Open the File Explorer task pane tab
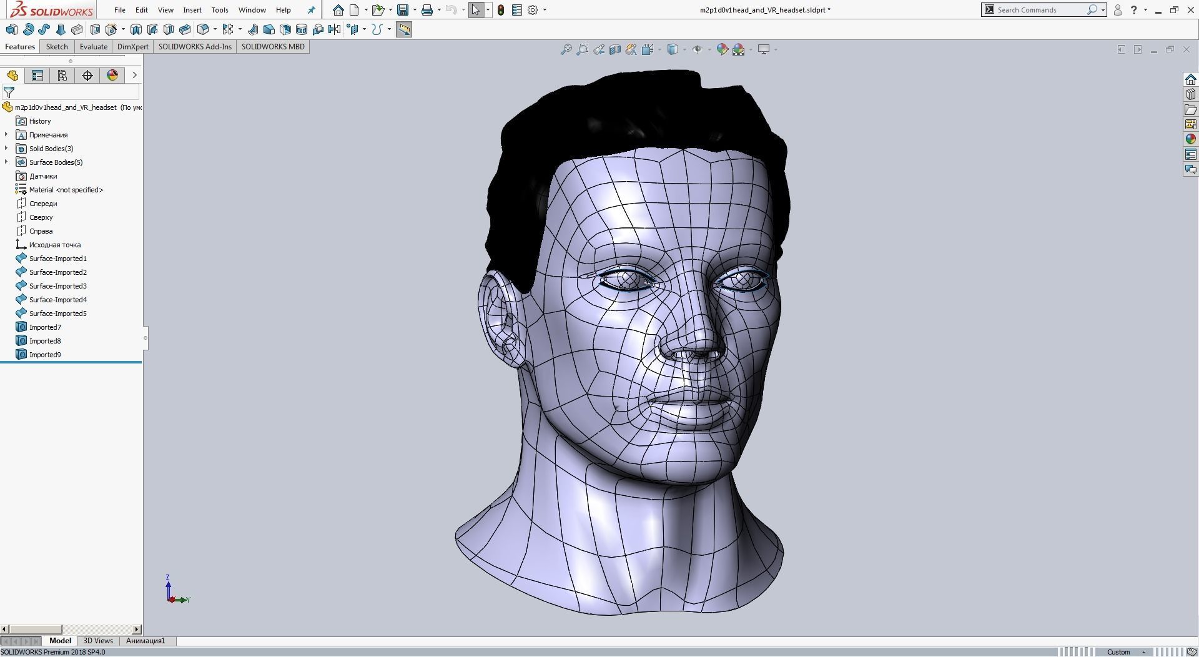Screen dimensions: 1199x657 [1190, 109]
